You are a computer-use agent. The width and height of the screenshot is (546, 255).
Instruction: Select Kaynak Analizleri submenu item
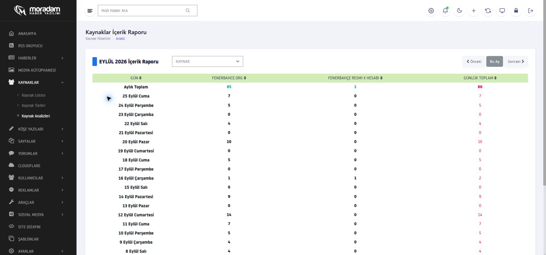(36, 116)
